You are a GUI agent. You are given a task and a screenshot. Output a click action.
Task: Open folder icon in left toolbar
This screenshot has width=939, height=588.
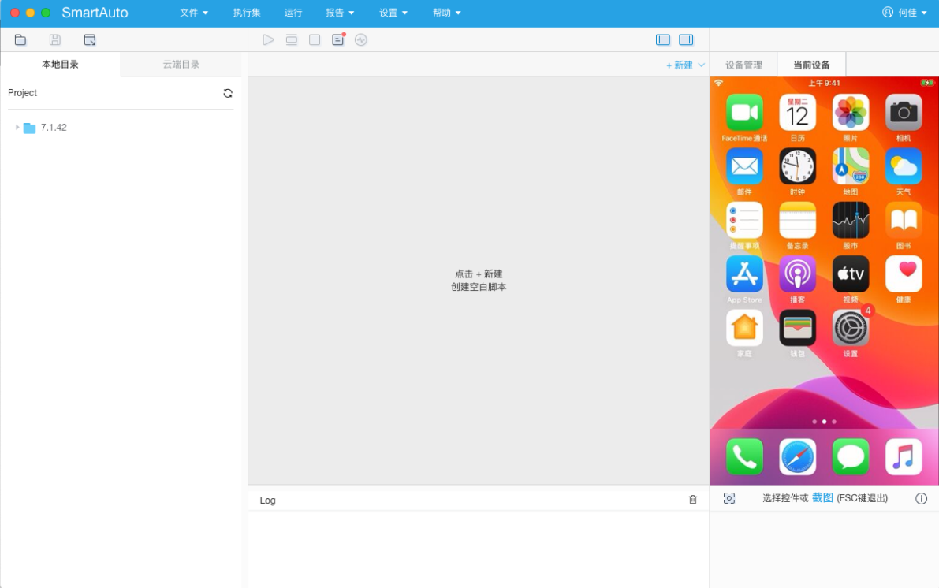(20, 40)
